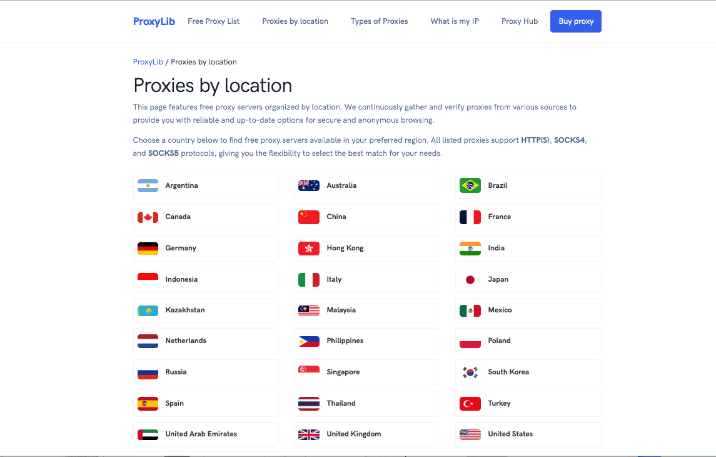
Task: Click the India flag icon
Action: [470, 248]
